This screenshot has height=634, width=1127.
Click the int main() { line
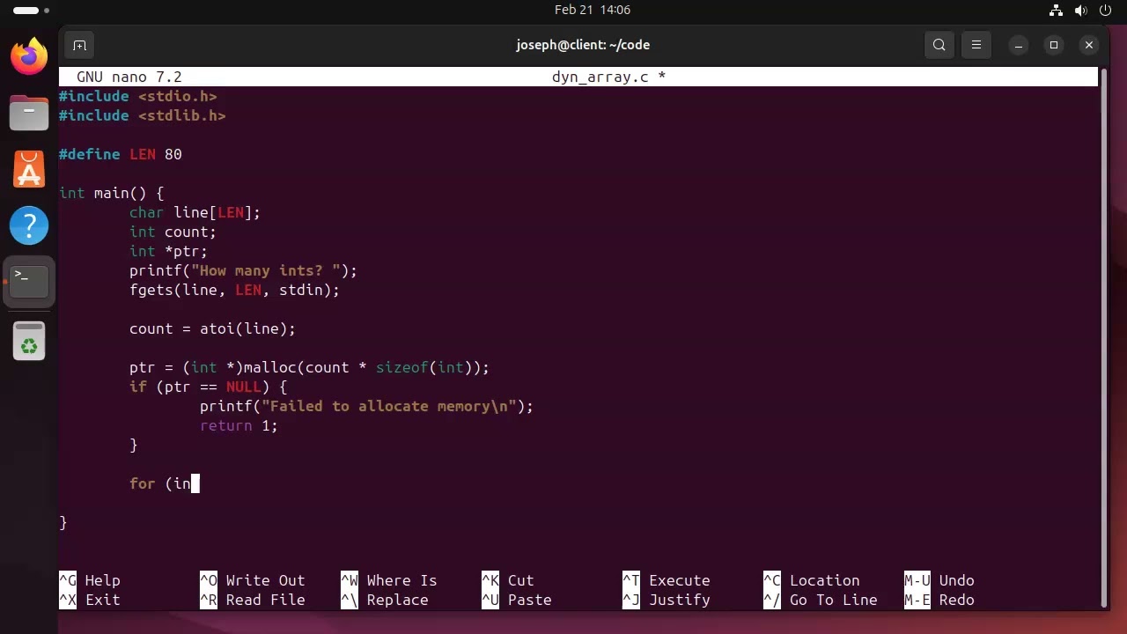tap(112, 193)
